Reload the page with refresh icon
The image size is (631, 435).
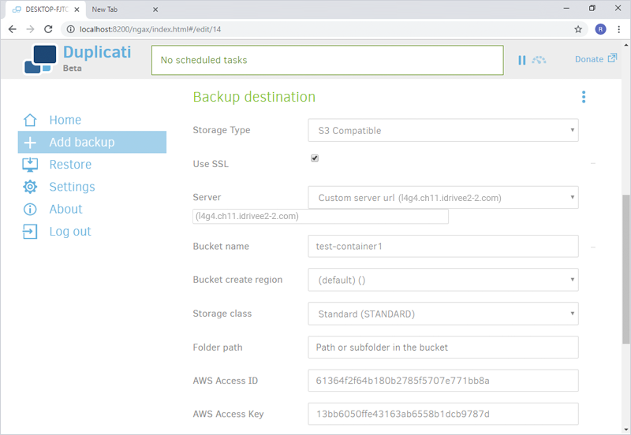click(x=48, y=29)
